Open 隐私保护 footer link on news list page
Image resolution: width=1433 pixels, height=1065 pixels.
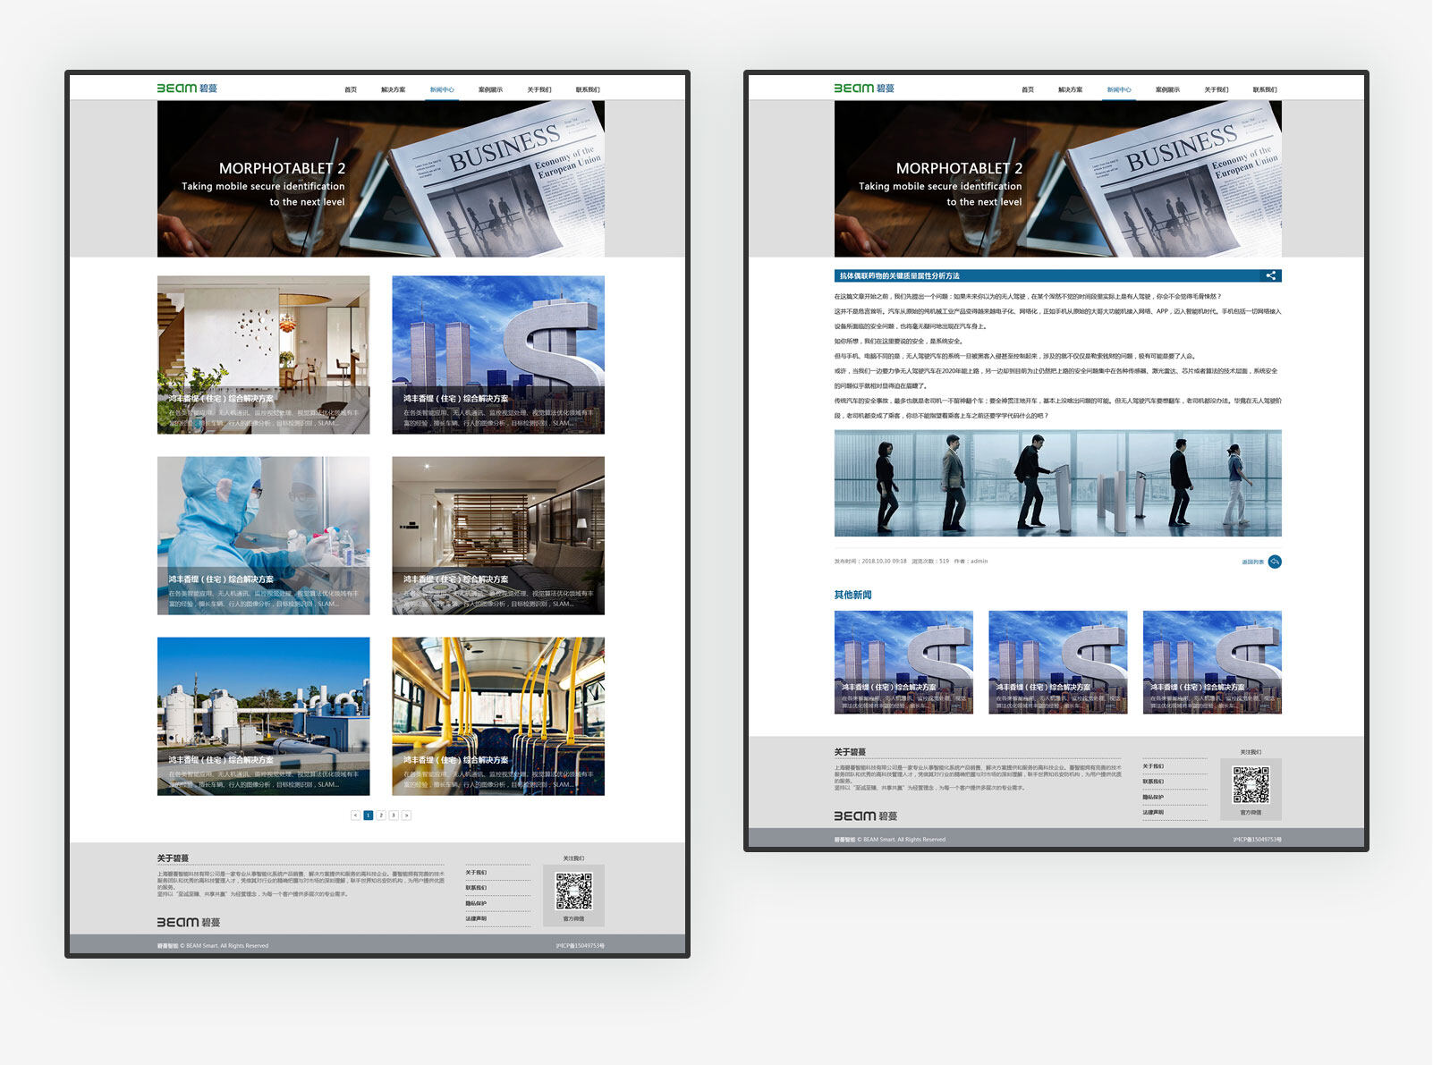tap(476, 903)
